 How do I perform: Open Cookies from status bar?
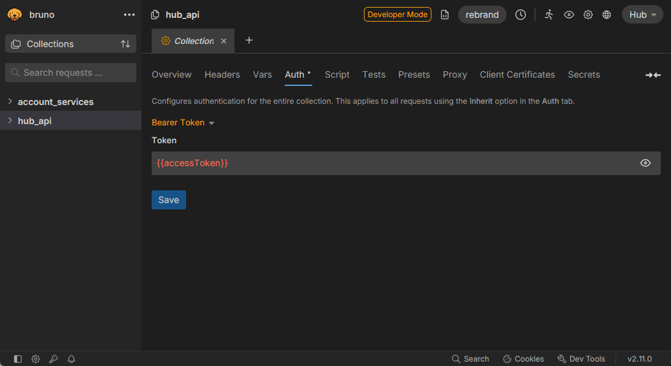click(523, 359)
